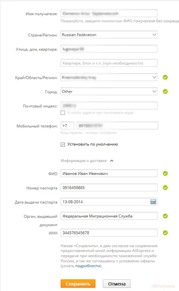Click green checkmark next to Край/Область/Регион
This screenshot has height=291, width=179.
pyautogui.click(x=165, y=77)
